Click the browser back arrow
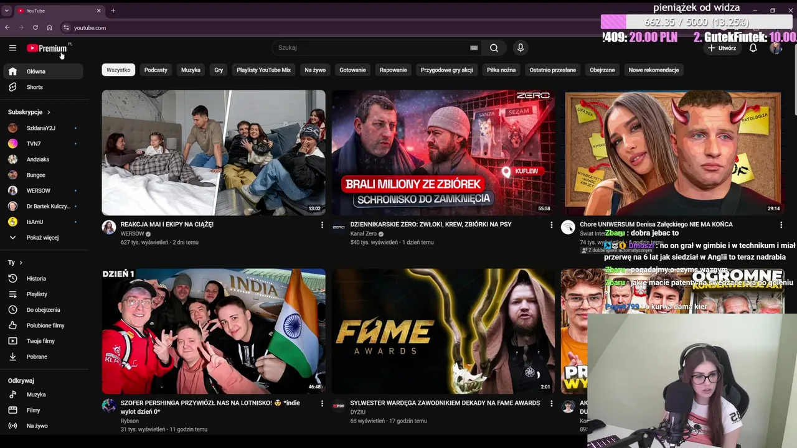This screenshot has height=448, width=797. (7, 27)
